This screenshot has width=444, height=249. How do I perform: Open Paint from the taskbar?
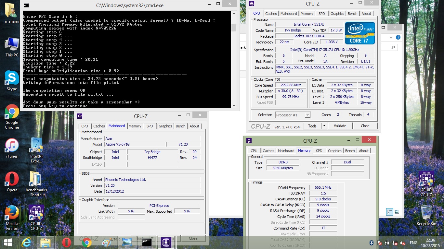(107, 243)
